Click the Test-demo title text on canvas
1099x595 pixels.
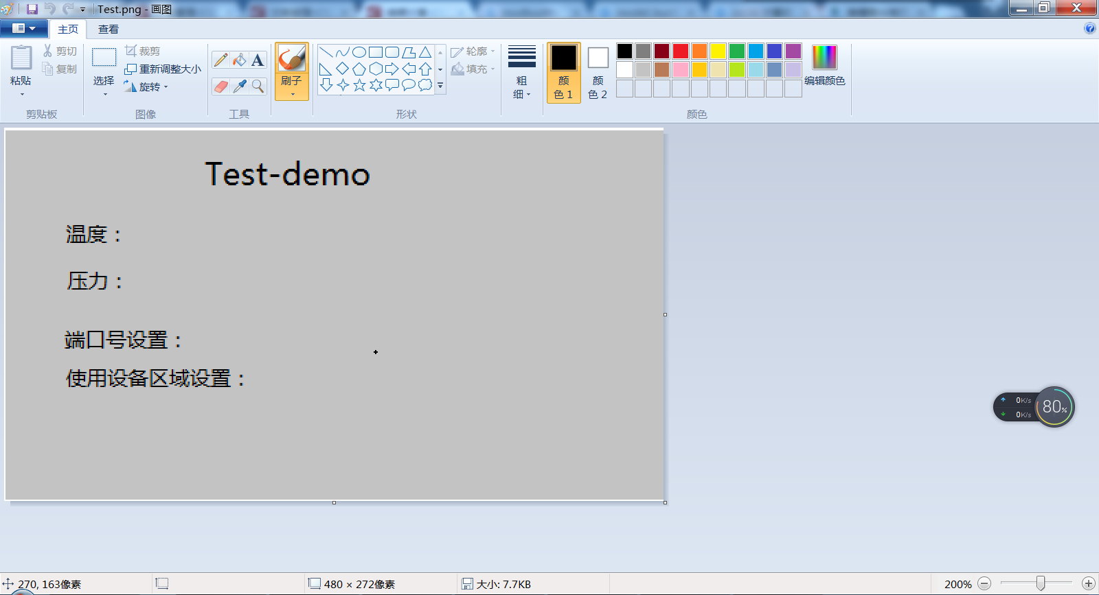click(288, 174)
